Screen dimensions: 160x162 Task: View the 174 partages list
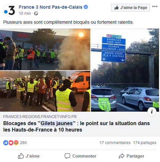pos(145,143)
